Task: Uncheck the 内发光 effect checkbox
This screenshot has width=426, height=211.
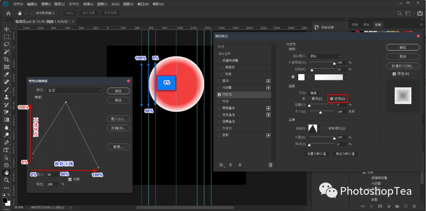Action: point(220,94)
